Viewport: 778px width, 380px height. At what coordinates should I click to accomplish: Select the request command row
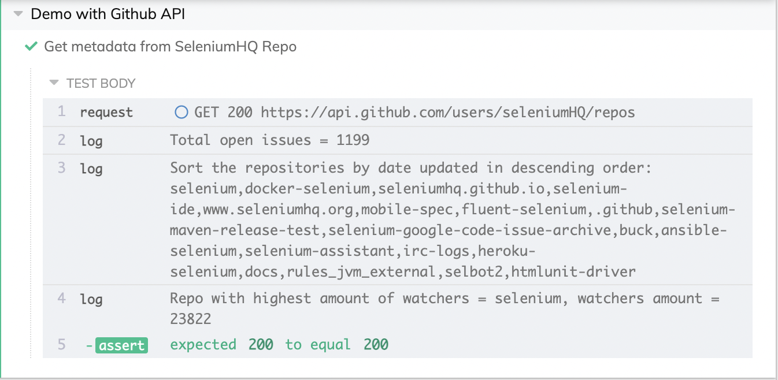(398, 112)
